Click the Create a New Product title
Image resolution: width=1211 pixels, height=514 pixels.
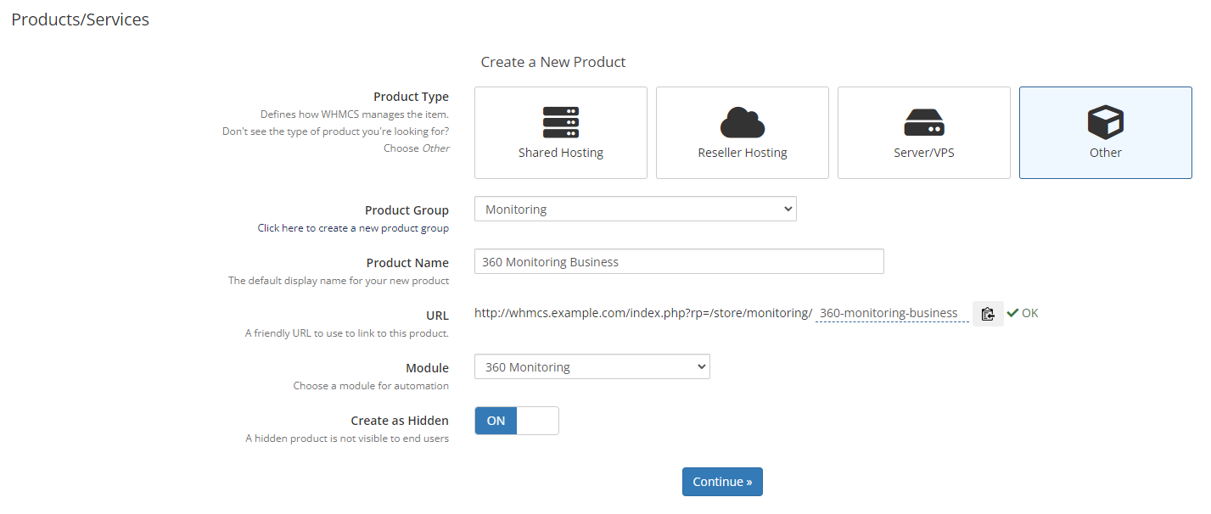point(553,62)
